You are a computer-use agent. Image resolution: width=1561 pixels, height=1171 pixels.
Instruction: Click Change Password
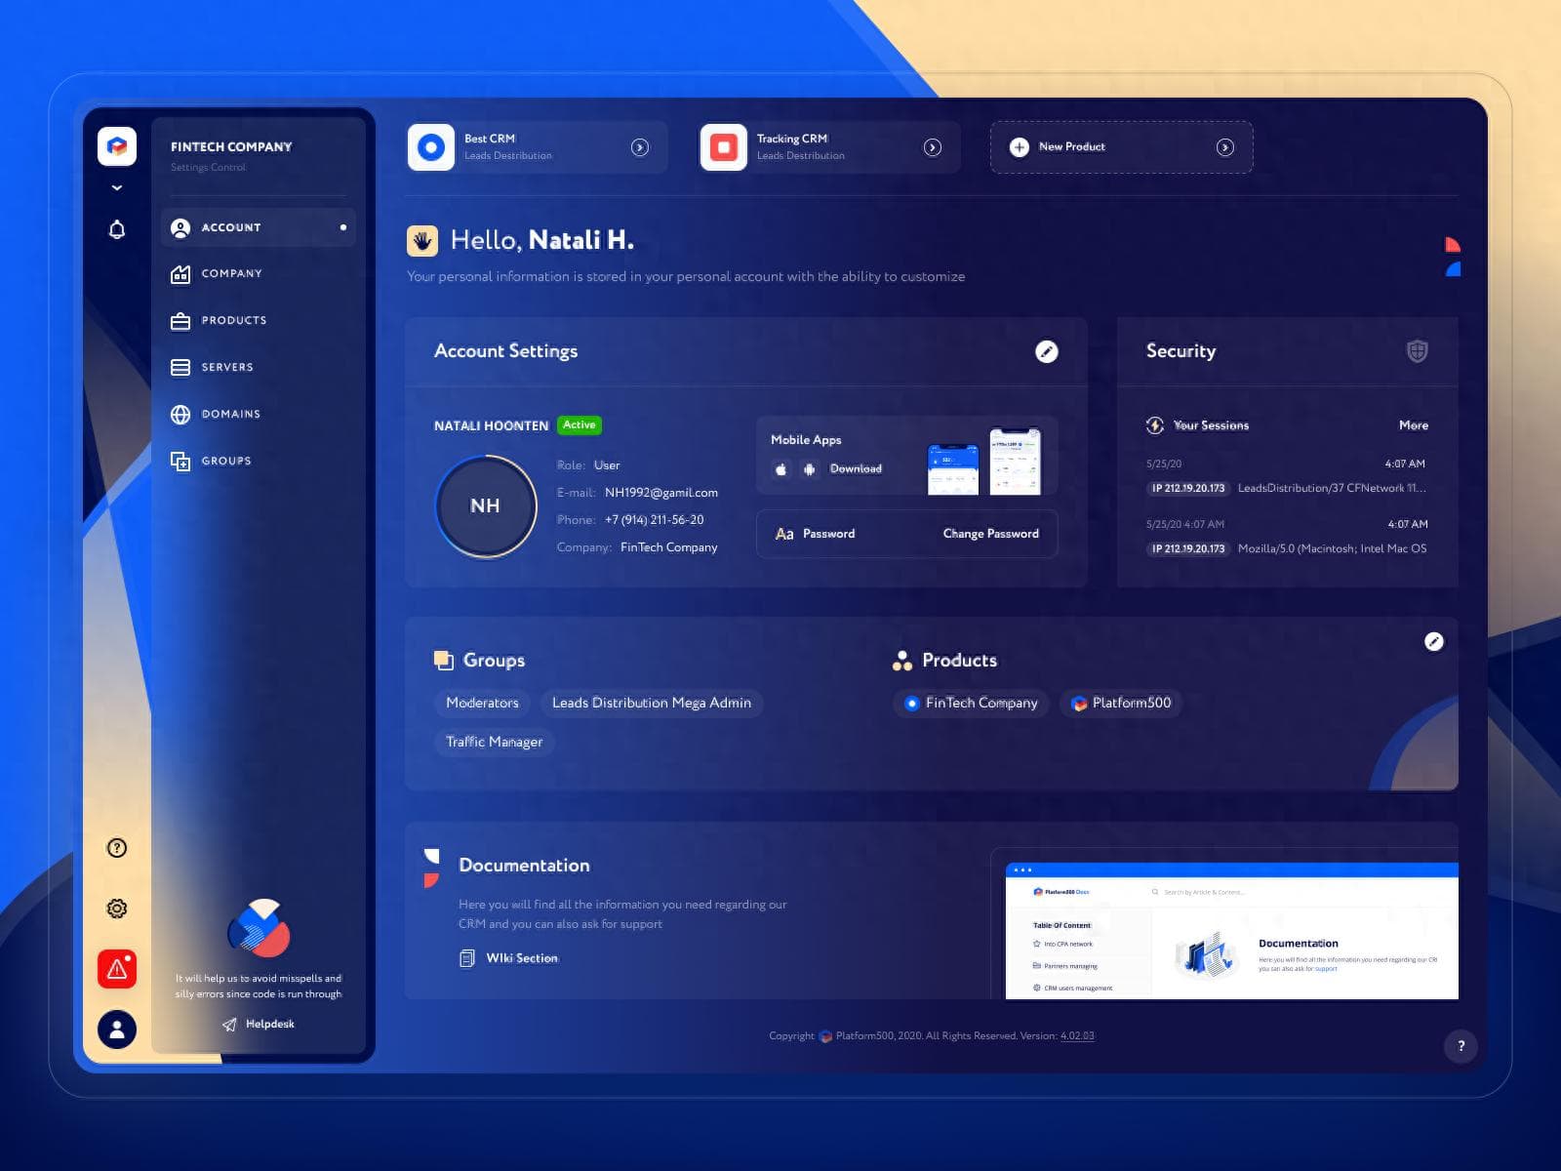[990, 534]
